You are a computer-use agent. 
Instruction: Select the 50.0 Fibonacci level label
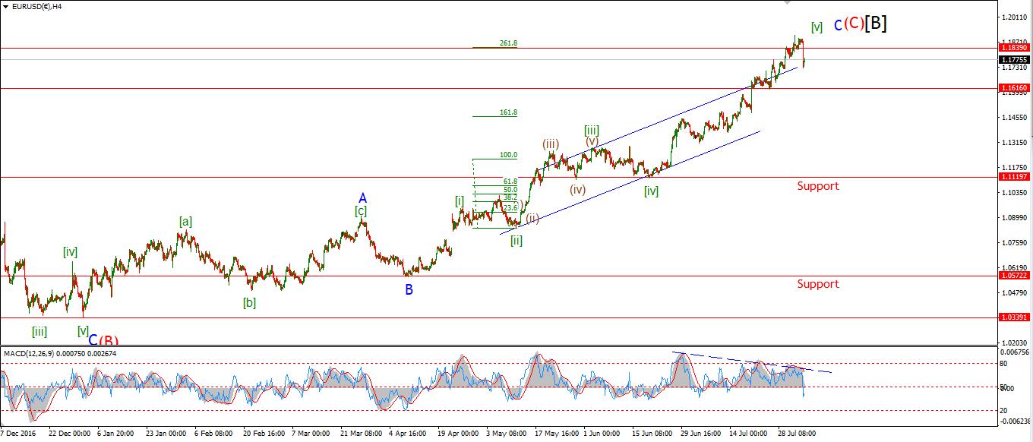click(x=510, y=190)
